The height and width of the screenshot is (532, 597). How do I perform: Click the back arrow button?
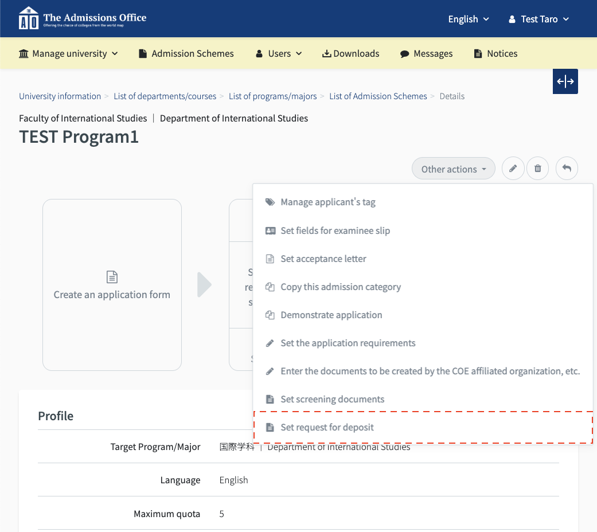click(x=567, y=168)
